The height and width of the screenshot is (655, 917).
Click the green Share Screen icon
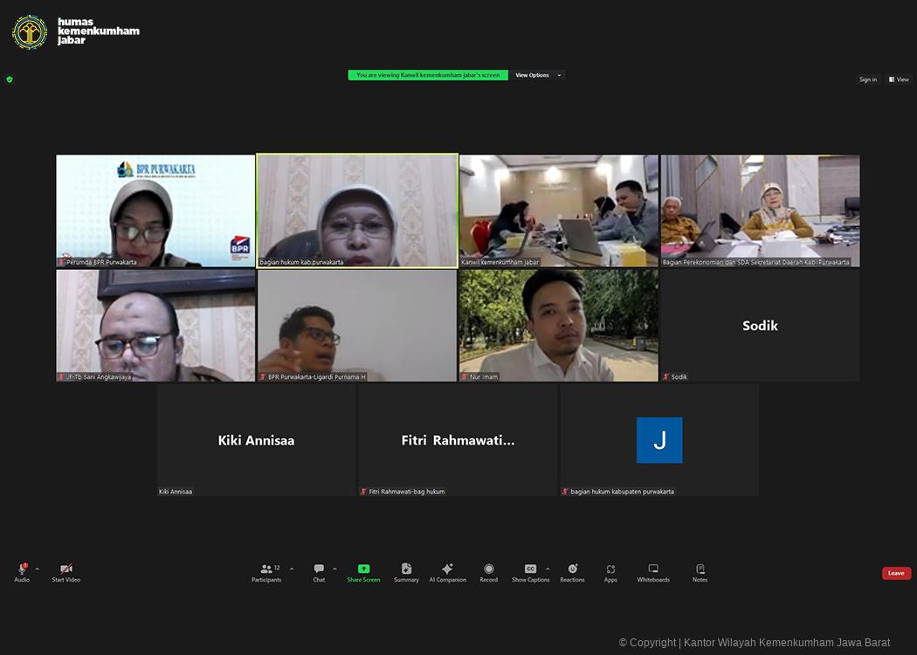363,569
